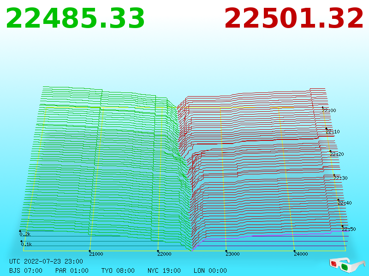Click the 22:50 time axis marker

point(349,229)
